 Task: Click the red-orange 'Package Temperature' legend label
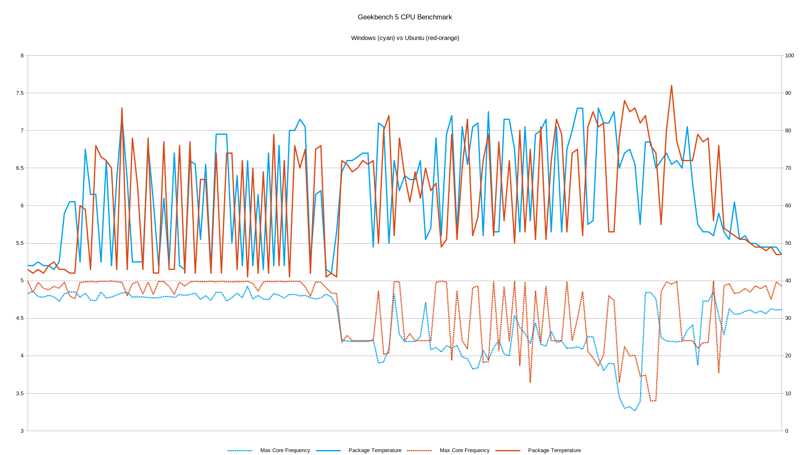pyautogui.click(x=555, y=450)
